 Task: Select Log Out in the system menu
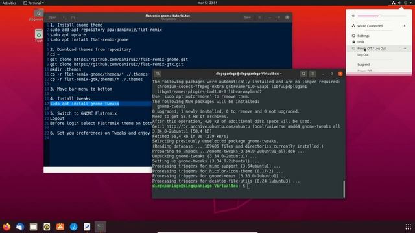[x=363, y=54]
